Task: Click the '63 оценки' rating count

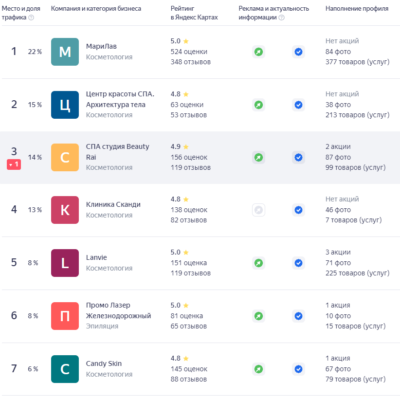Action: point(187,105)
